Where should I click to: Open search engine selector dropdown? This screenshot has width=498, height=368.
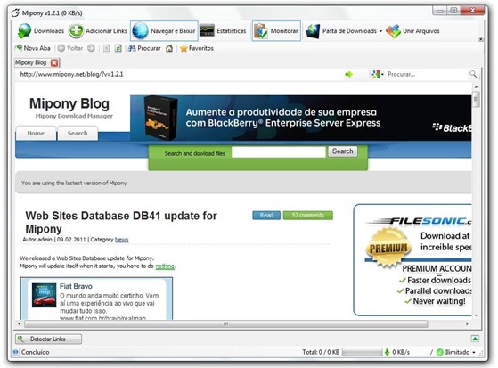pos(378,74)
